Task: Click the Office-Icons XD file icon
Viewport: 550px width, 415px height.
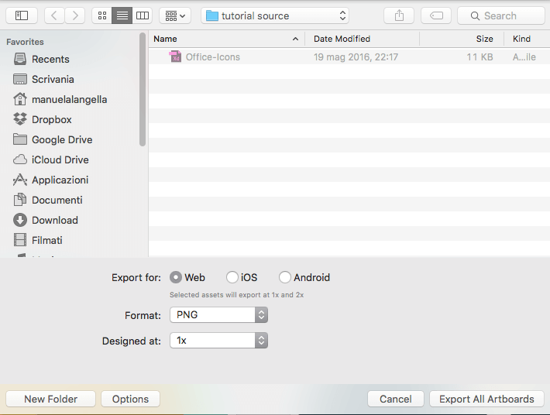Action: [175, 57]
